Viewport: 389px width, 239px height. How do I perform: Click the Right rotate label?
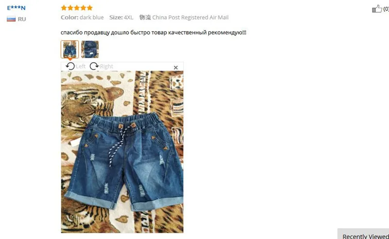(106, 67)
